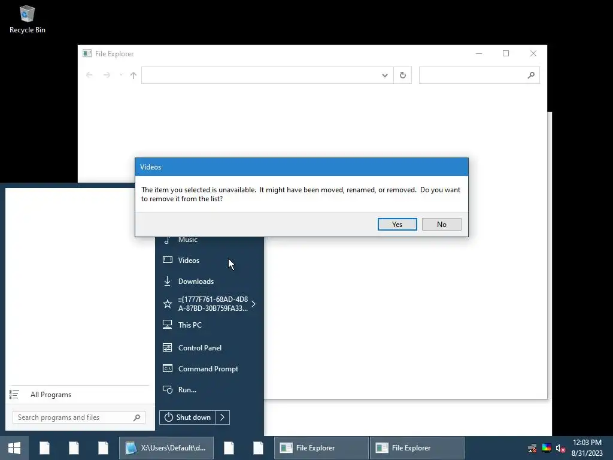Screen dimensions: 613x460
Task: Click the Up arrow in File Explorer
Action: click(133, 75)
